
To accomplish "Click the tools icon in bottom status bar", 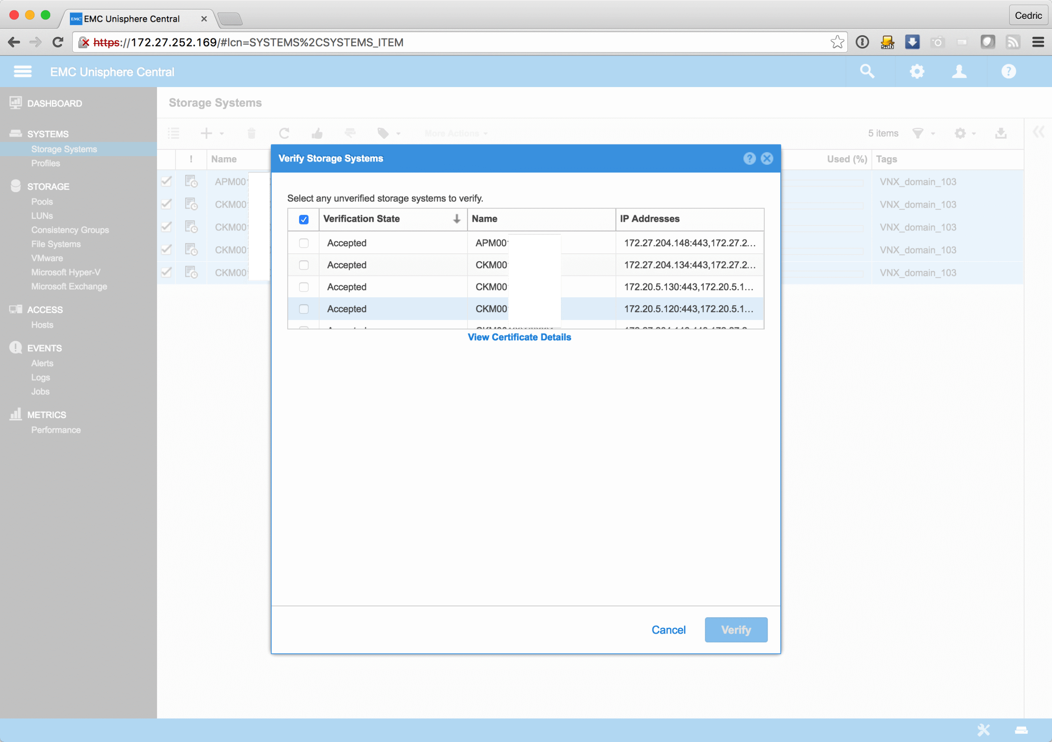I will click(983, 730).
